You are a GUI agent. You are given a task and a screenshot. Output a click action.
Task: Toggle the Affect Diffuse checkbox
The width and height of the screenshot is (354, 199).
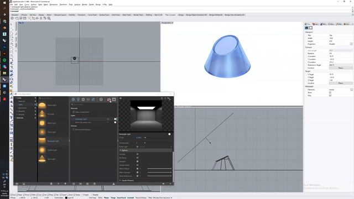click(137, 169)
